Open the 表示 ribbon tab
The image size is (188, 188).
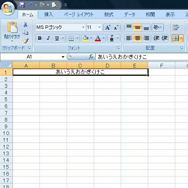click(170, 15)
